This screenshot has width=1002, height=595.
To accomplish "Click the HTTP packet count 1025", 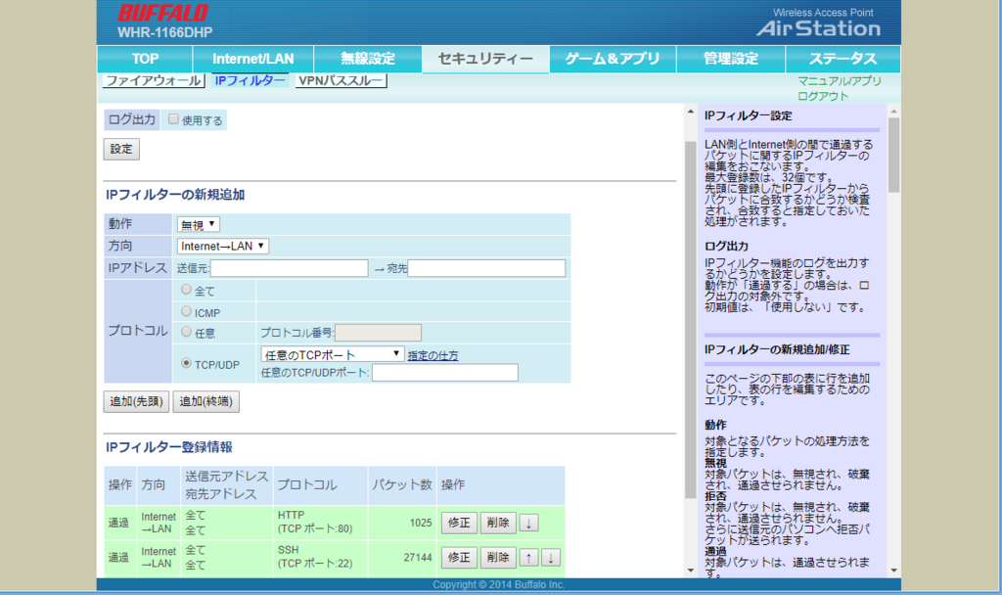I will point(421,523).
